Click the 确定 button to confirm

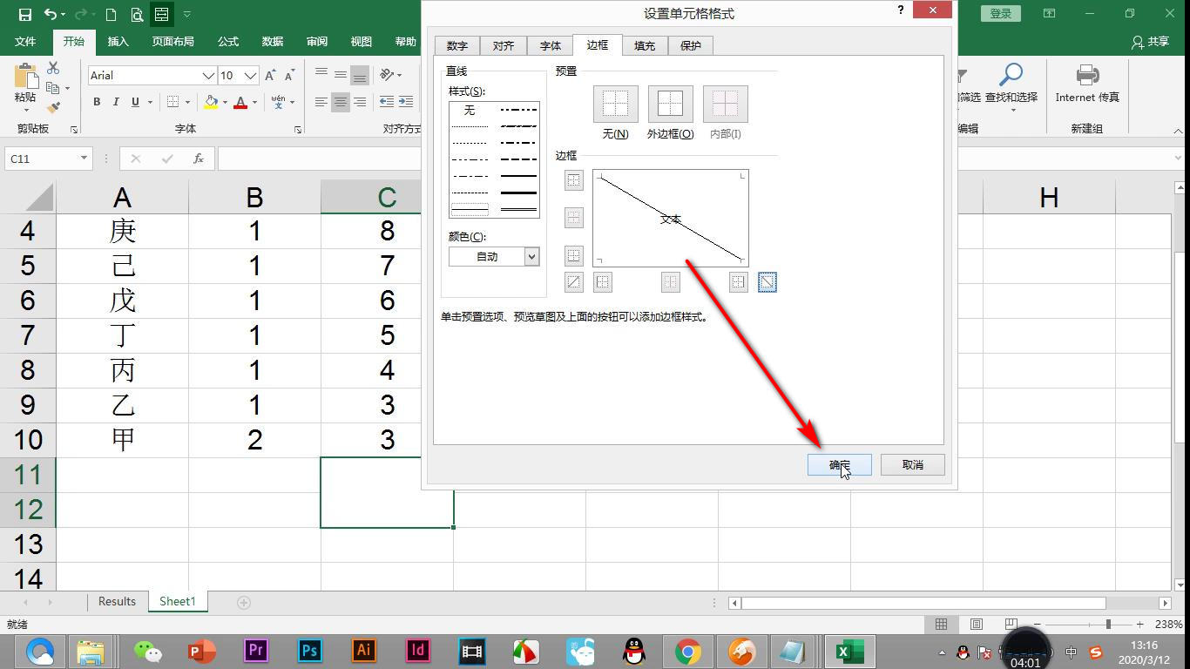(x=839, y=464)
